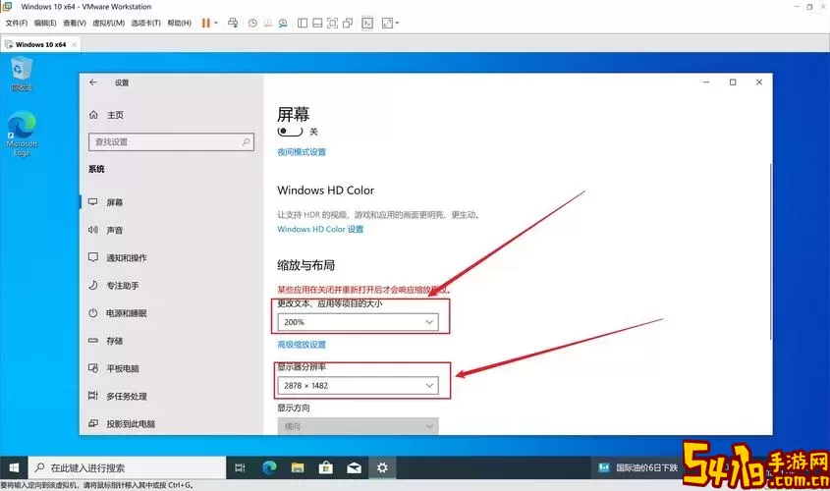This screenshot has width=830, height=491.
Task: Open the 文件(F) menu in VMware
Action: 17,24
